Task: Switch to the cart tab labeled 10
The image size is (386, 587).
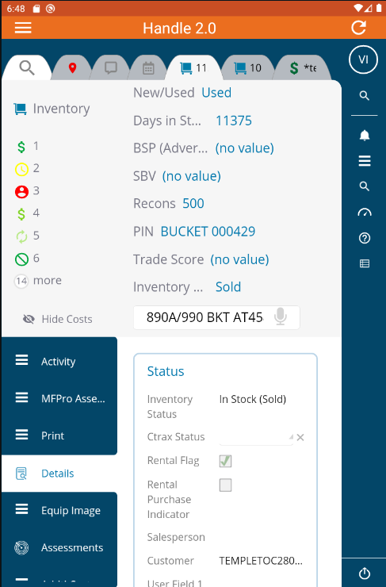Action: pyautogui.click(x=247, y=67)
